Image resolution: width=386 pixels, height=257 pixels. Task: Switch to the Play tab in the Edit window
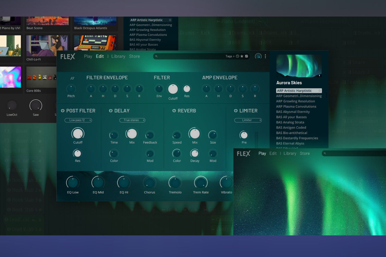(x=88, y=56)
